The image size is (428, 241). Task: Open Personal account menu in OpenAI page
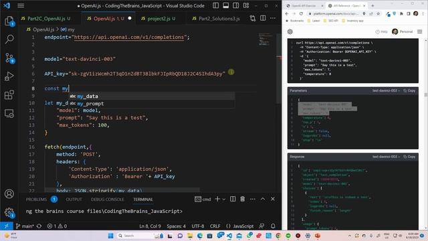pyautogui.click(x=402, y=31)
